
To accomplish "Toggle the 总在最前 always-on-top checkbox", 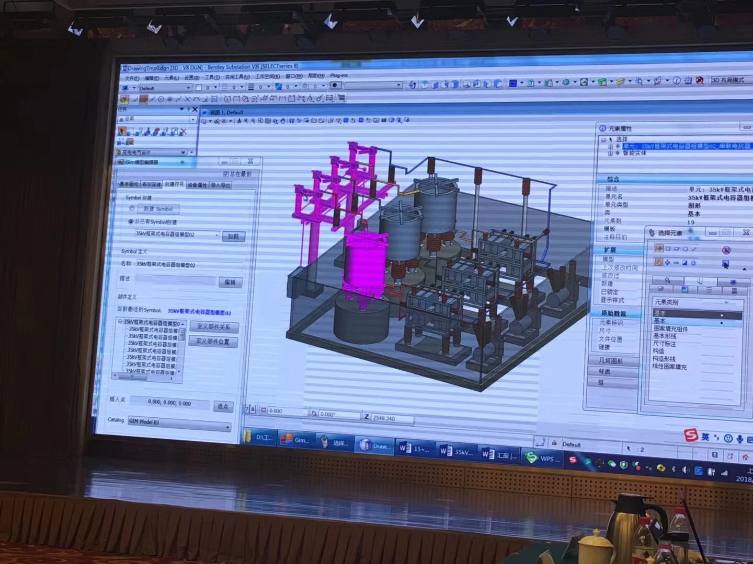I will [x=226, y=174].
